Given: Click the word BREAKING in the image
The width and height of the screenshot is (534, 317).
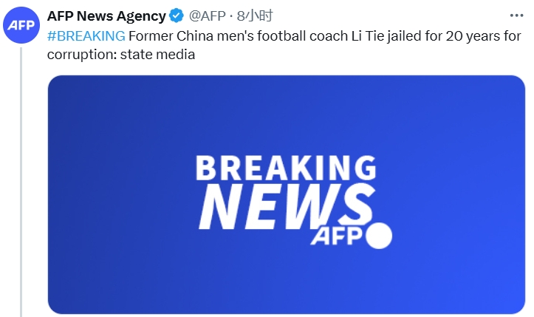Looking at the screenshot, I should pyautogui.click(x=285, y=168).
